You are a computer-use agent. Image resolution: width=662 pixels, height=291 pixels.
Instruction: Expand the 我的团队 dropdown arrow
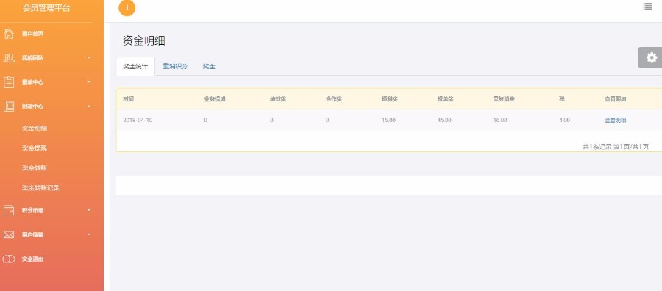pyautogui.click(x=89, y=58)
